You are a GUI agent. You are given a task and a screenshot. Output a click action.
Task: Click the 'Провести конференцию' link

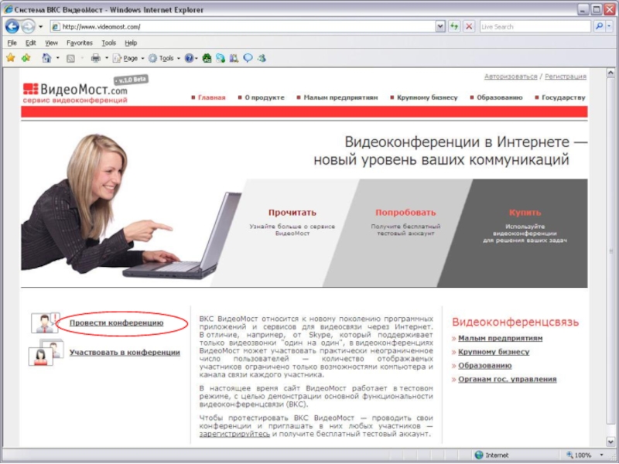click(x=116, y=323)
